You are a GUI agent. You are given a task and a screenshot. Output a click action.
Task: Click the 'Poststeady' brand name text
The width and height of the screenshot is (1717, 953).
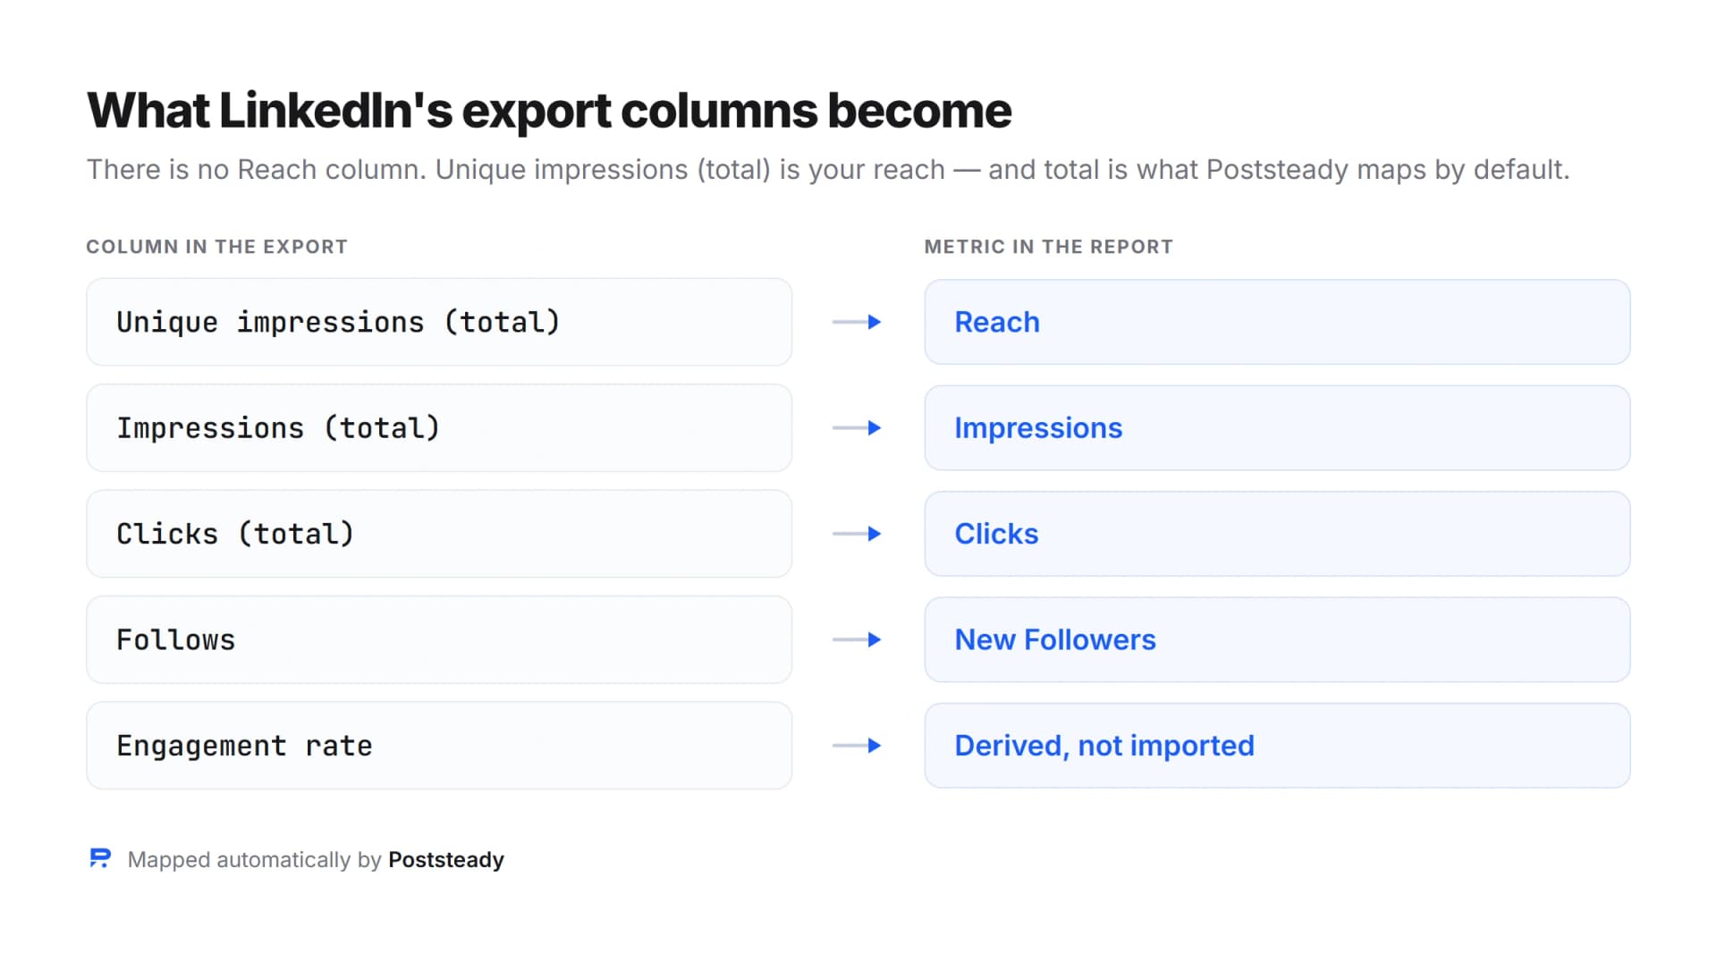446,859
